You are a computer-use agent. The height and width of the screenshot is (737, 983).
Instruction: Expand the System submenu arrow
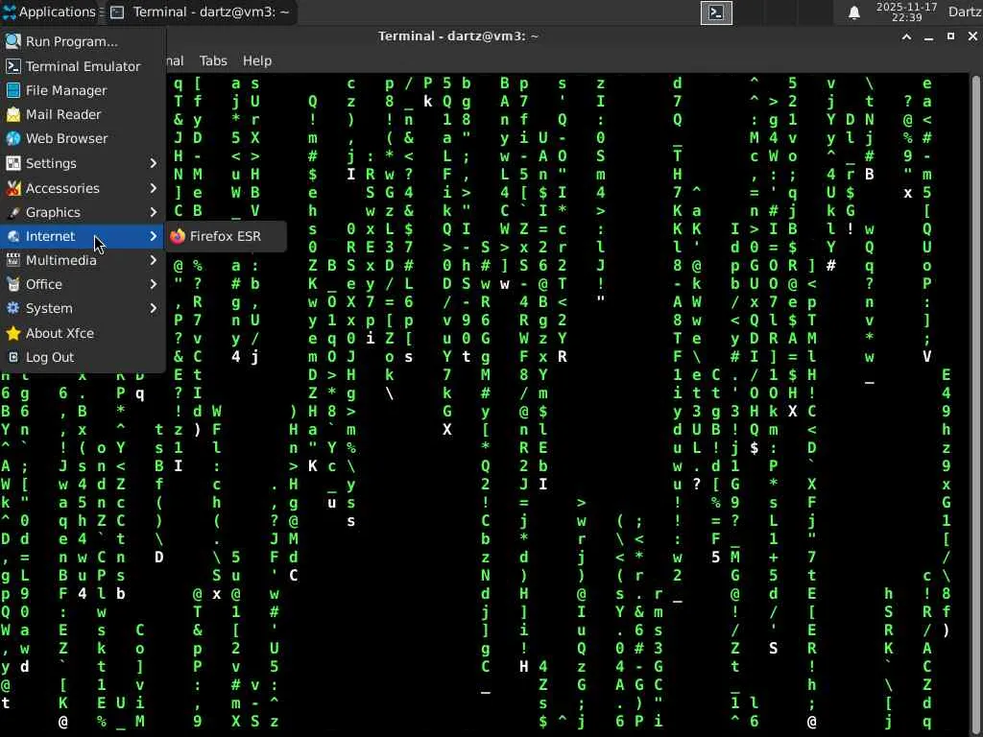(x=153, y=308)
